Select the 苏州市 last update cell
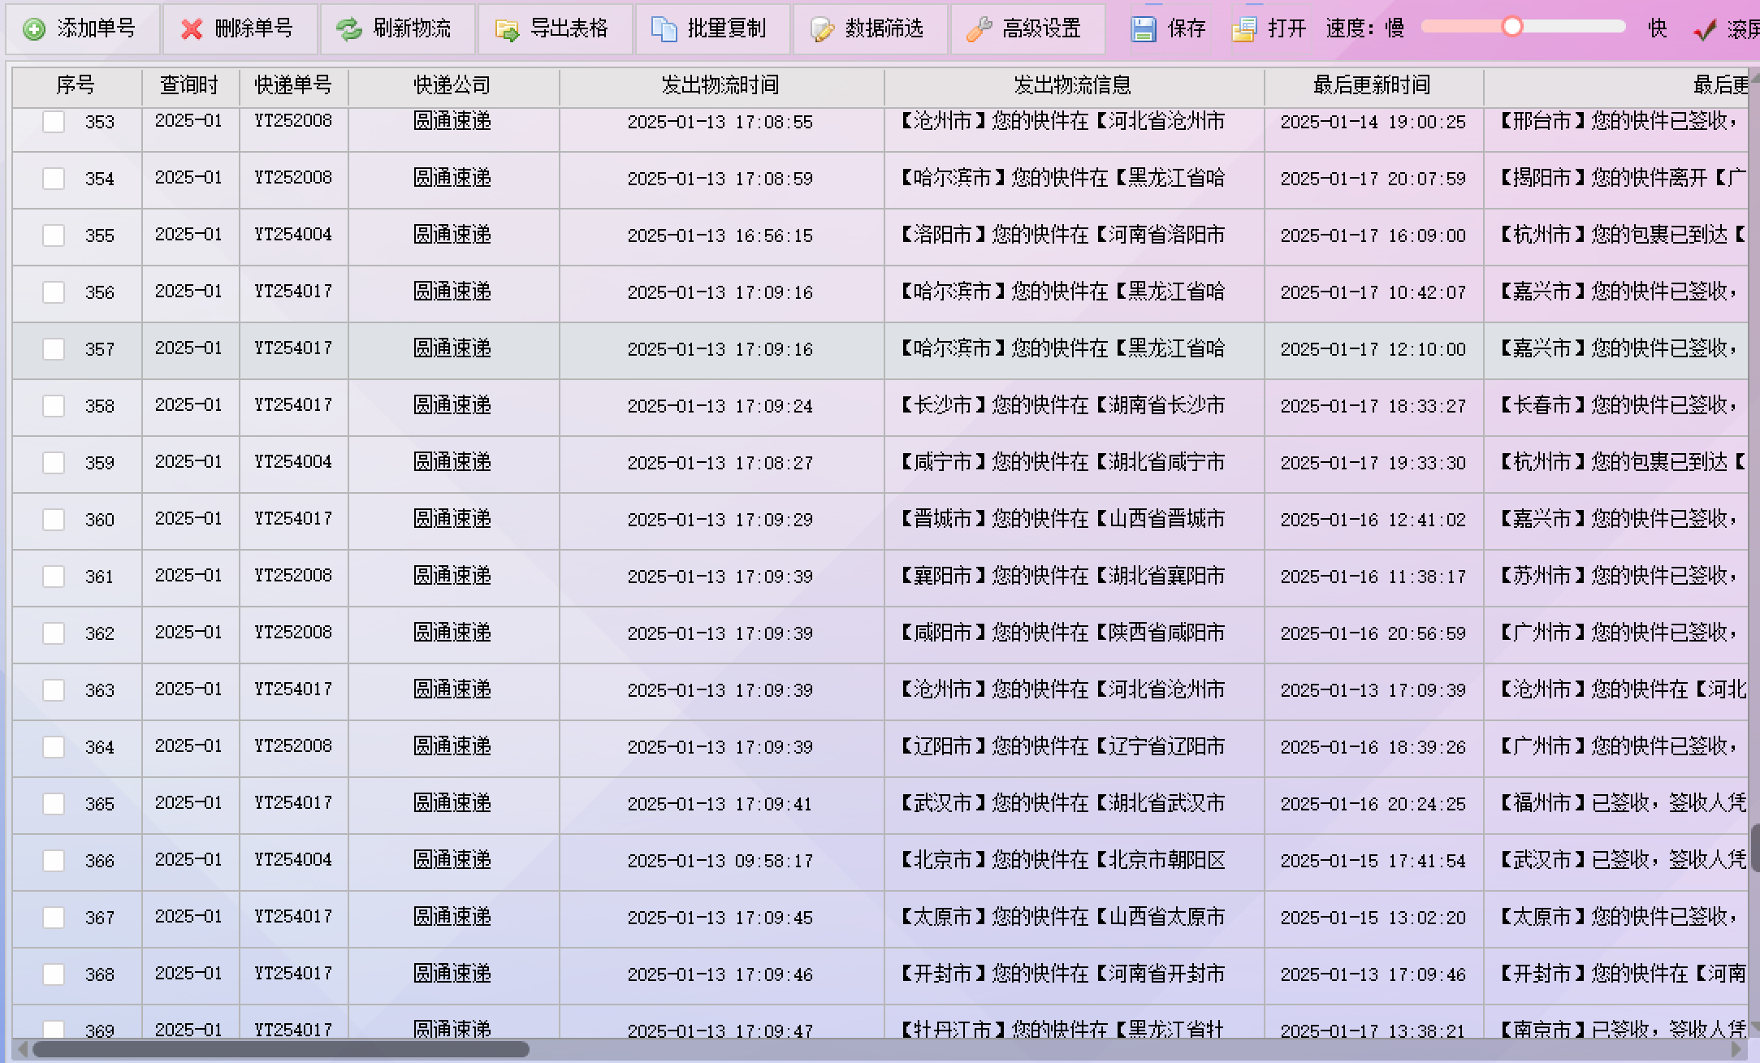 click(1616, 577)
